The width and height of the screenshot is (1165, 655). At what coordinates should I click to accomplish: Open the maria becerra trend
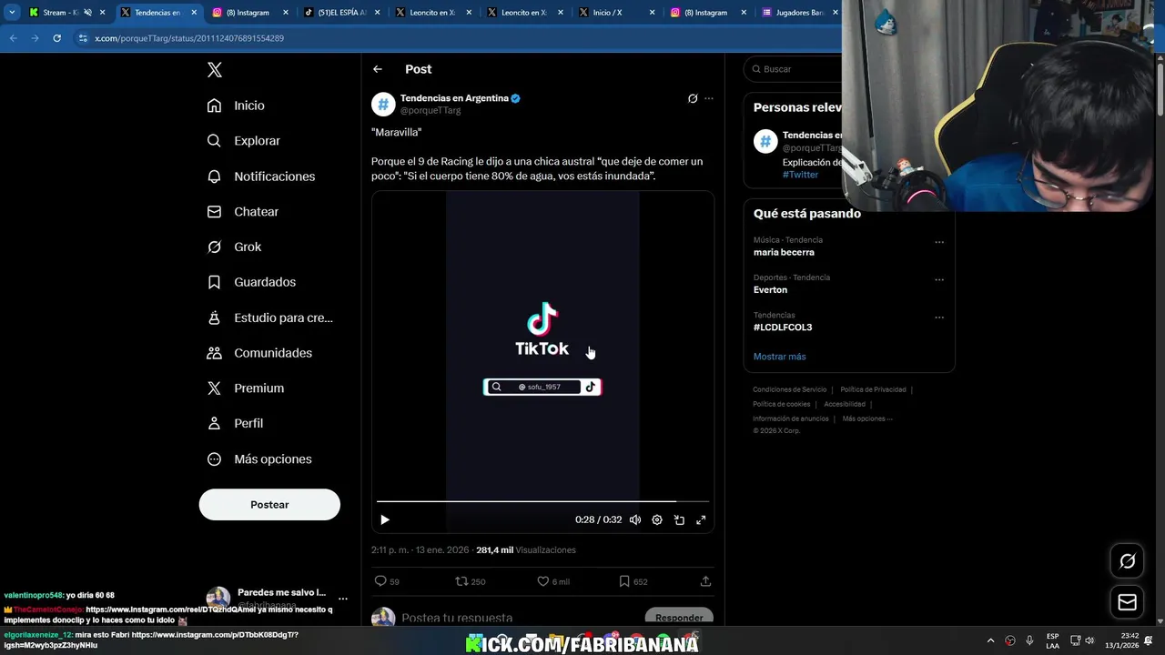pyautogui.click(x=784, y=252)
